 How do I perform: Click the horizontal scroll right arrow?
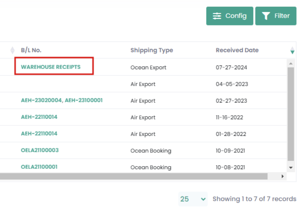[283, 176]
